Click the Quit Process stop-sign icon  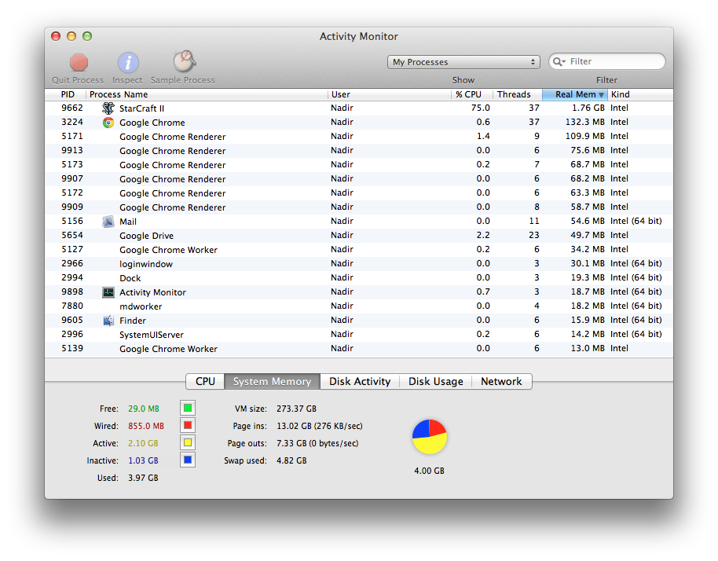click(79, 63)
